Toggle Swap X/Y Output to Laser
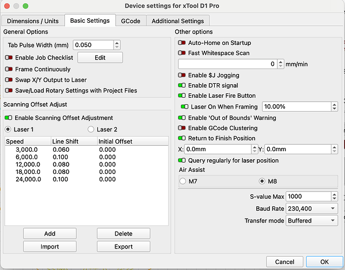Image resolution: width=345 pixels, height=270 pixels. coord(9,79)
